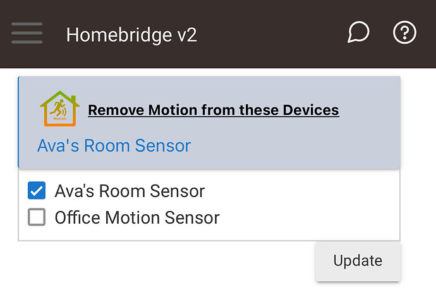Click the white tick in the checked box

tap(37, 191)
